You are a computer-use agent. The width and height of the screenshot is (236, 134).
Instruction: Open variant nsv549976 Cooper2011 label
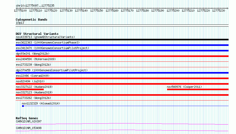coord(184,87)
